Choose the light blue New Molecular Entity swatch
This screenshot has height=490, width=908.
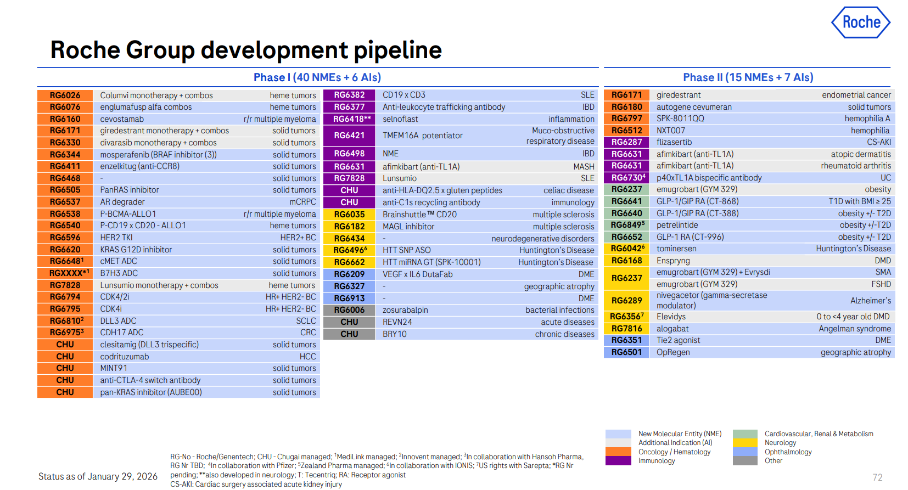[618, 434]
